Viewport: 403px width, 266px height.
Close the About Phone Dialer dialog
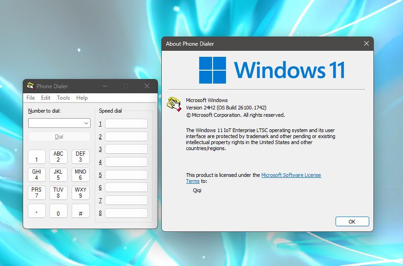coord(366,44)
